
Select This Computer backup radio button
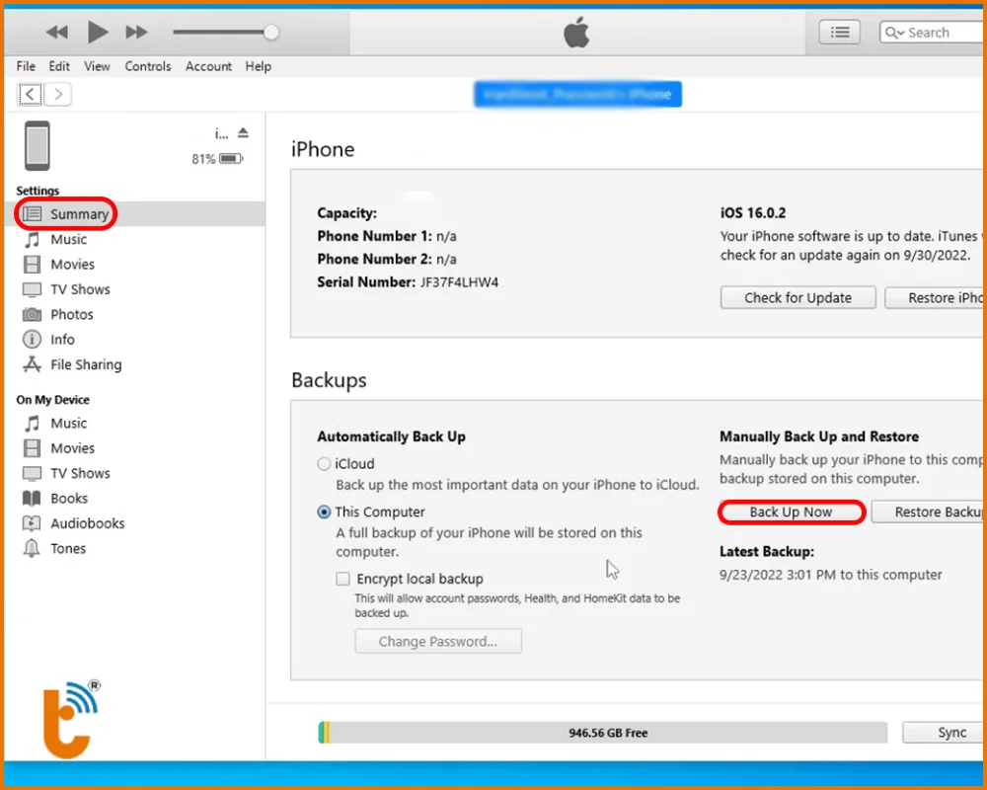[x=324, y=513]
